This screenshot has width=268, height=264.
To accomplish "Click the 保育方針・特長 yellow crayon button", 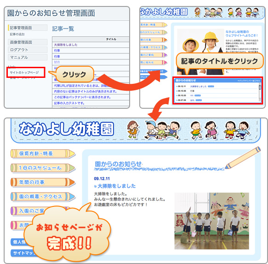I will 43,153.
